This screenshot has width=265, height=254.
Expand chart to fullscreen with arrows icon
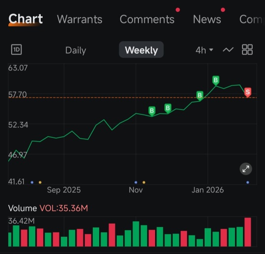click(246, 169)
